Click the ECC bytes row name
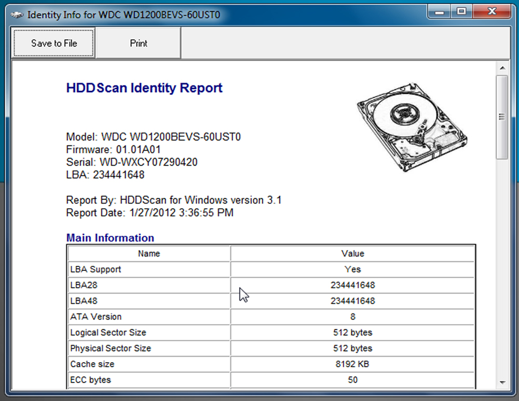The height and width of the screenshot is (401, 519). [90, 380]
